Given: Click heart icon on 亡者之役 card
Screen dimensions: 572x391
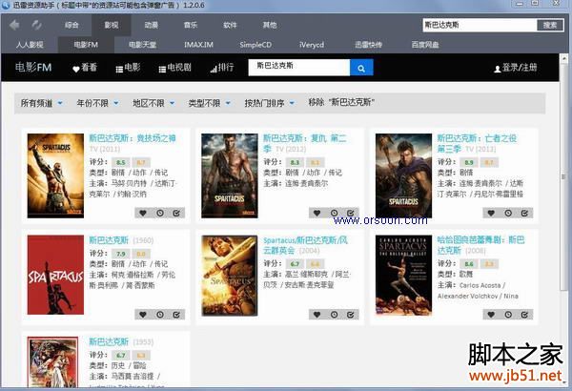Looking at the screenshot, I should click(491, 213).
